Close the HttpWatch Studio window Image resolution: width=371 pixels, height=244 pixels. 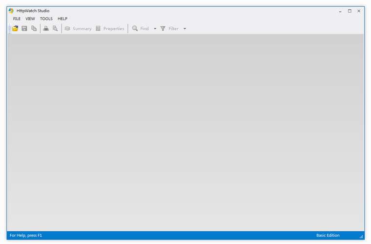click(x=359, y=11)
